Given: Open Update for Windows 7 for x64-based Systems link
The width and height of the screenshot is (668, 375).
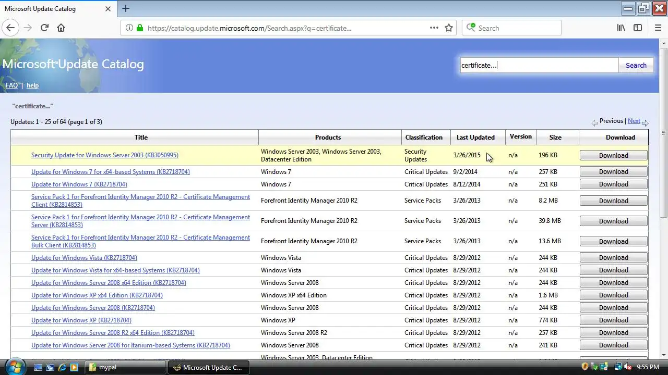Looking at the screenshot, I should (111, 172).
